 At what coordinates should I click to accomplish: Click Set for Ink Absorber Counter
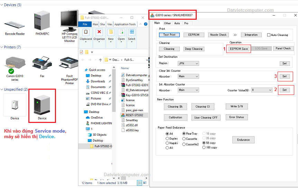[285, 90]
